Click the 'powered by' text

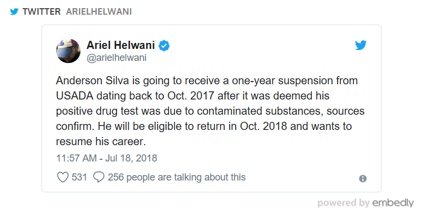click(344, 203)
